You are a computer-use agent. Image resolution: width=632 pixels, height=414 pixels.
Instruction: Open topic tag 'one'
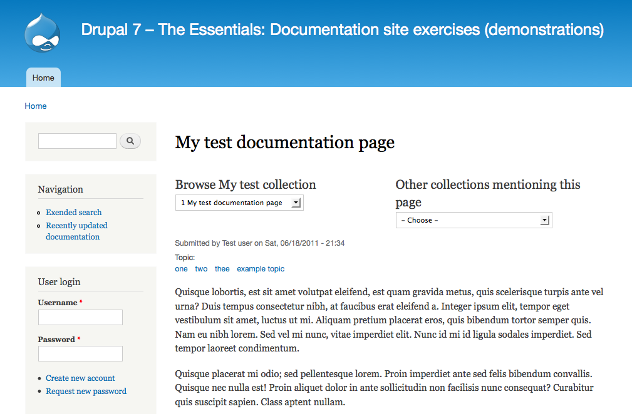coord(181,269)
